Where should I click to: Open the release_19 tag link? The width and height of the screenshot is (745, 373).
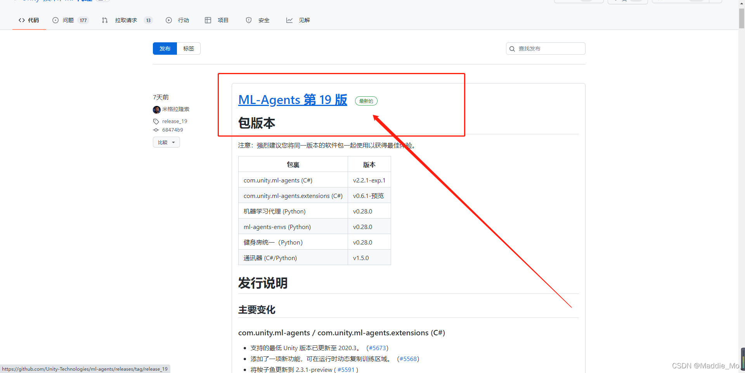pos(175,121)
